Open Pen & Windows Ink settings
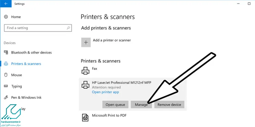 26,97
